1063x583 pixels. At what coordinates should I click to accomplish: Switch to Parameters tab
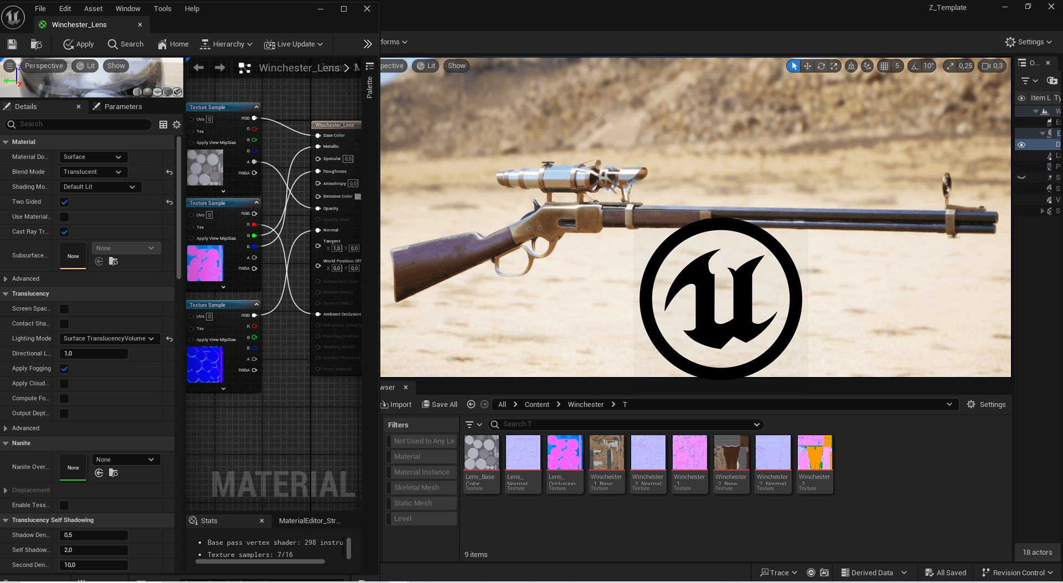pyautogui.click(x=117, y=107)
